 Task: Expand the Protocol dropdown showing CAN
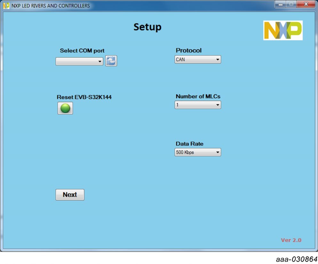pyautogui.click(x=198, y=60)
